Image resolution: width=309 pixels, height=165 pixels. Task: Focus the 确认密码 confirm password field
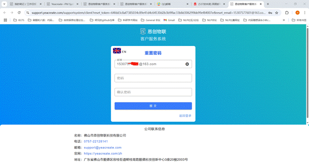point(153,92)
